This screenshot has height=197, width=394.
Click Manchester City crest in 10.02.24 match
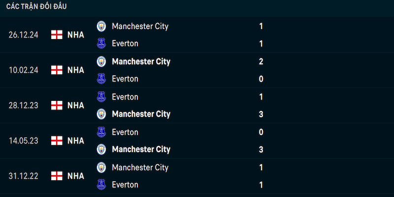(101, 61)
